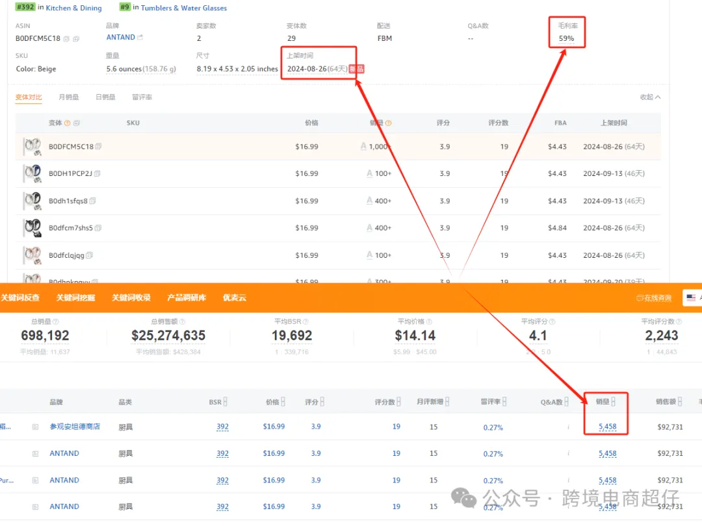The width and height of the screenshot is (702, 526).
Task: Click help icon next to 平均BSR
Action: 305,321
